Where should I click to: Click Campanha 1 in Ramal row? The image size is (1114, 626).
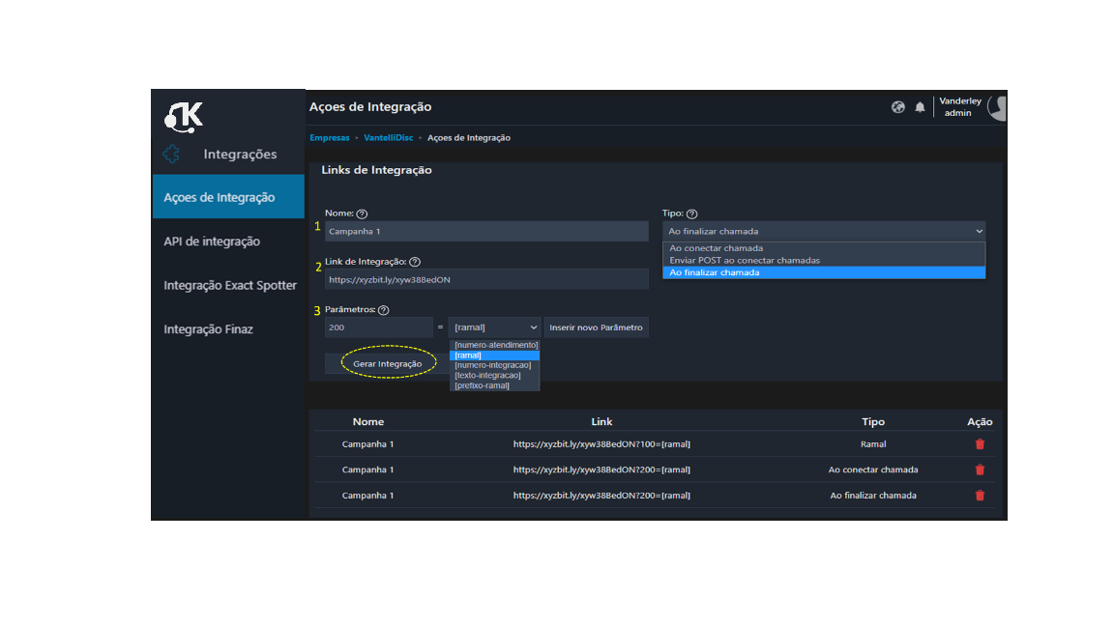(x=368, y=444)
